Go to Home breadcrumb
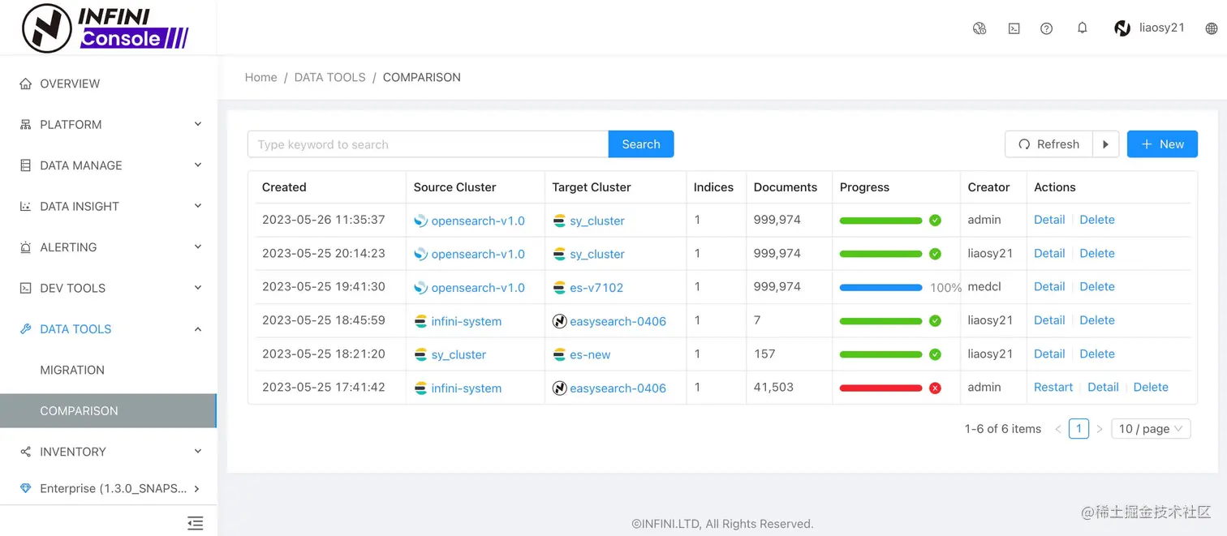 point(260,77)
